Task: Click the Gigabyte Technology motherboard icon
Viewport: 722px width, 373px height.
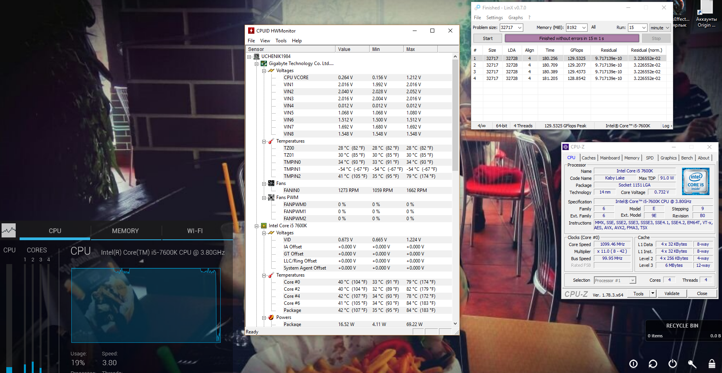Action: pos(264,63)
